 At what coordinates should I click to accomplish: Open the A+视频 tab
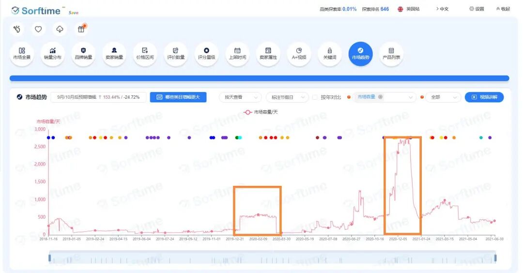[299, 54]
